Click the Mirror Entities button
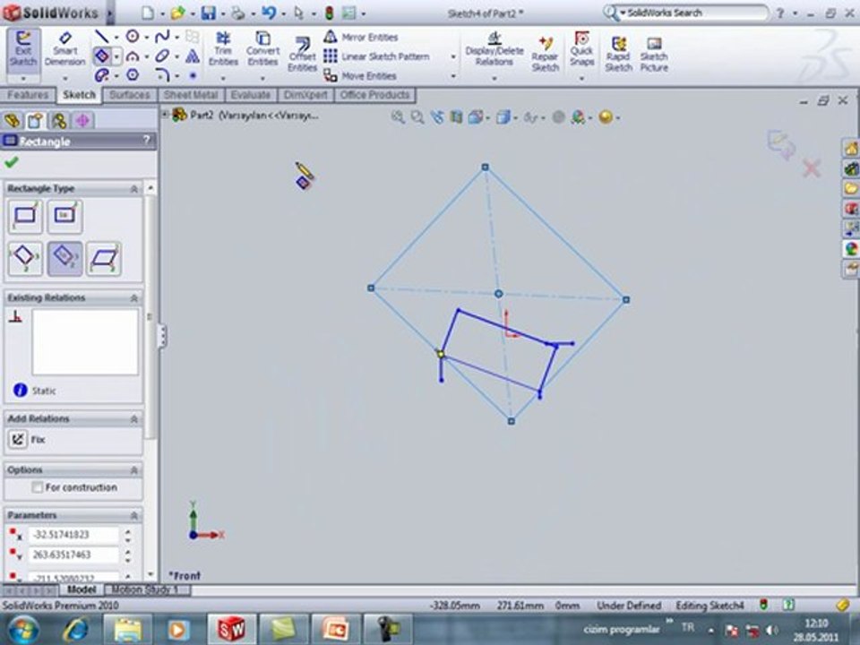 pyautogui.click(x=361, y=38)
